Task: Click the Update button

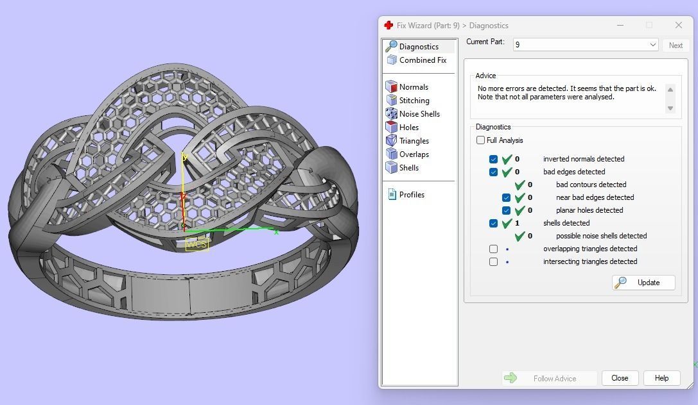Action: 643,283
